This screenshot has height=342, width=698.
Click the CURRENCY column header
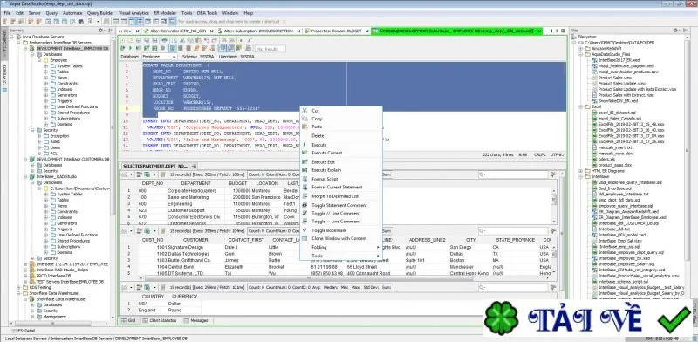coord(184,296)
